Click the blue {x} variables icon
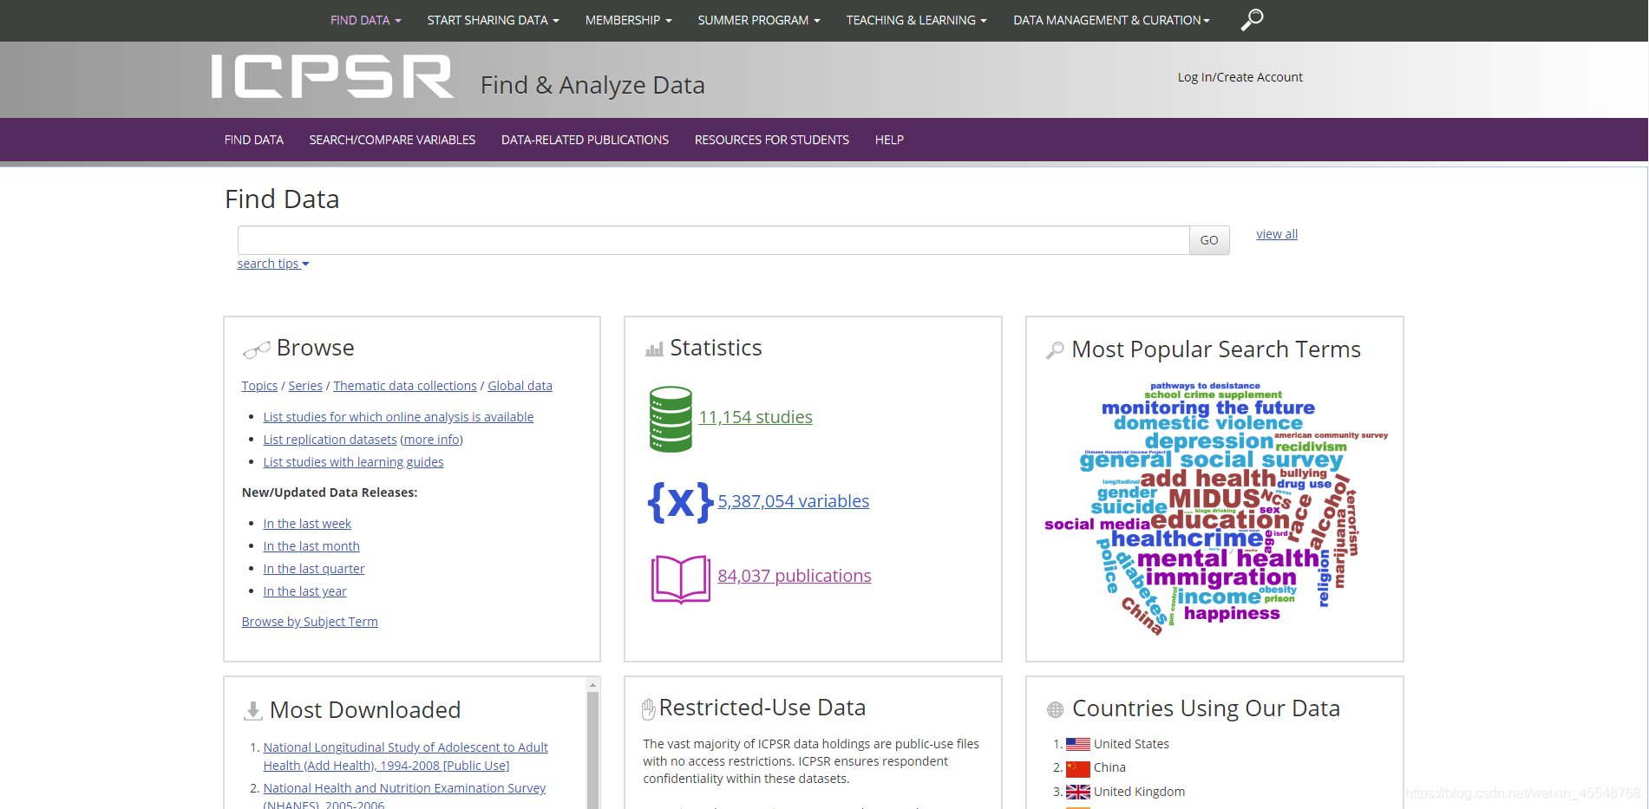This screenshot has height=809, width=1649. pos(680,501)
